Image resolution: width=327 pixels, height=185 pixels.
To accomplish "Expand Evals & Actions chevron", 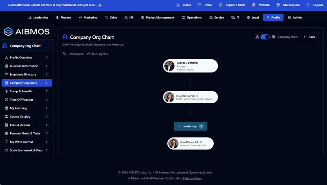I will [x=47, y=125].
